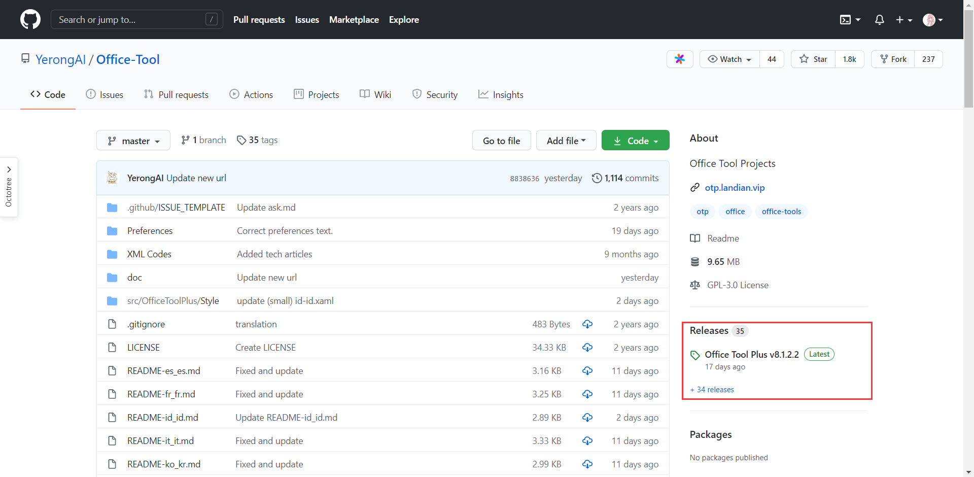Expand the Octotree sidebar panel
This screenshot has height=477, width=974.
click(9, 187)
